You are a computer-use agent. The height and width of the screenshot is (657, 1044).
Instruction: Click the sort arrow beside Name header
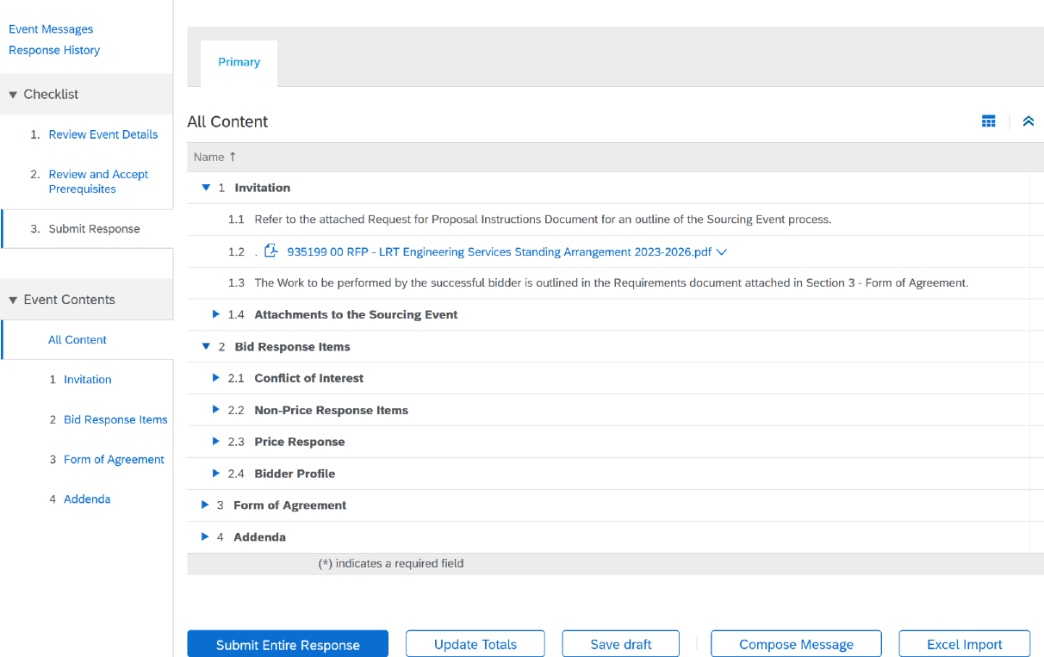tap(233, 157)
